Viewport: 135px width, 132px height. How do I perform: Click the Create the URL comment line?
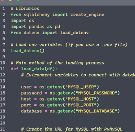click(x=72, y=129)
